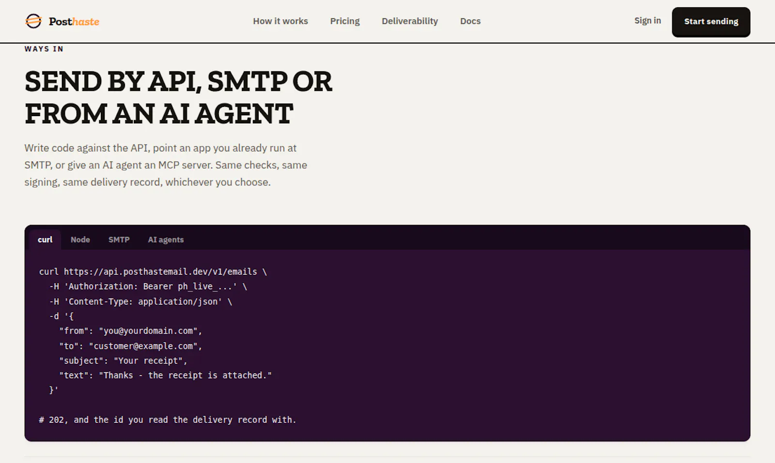
Task: Click the Start sending button
Action: point(711,22)
